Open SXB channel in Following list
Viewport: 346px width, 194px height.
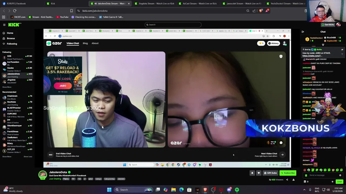pos(17,57)
